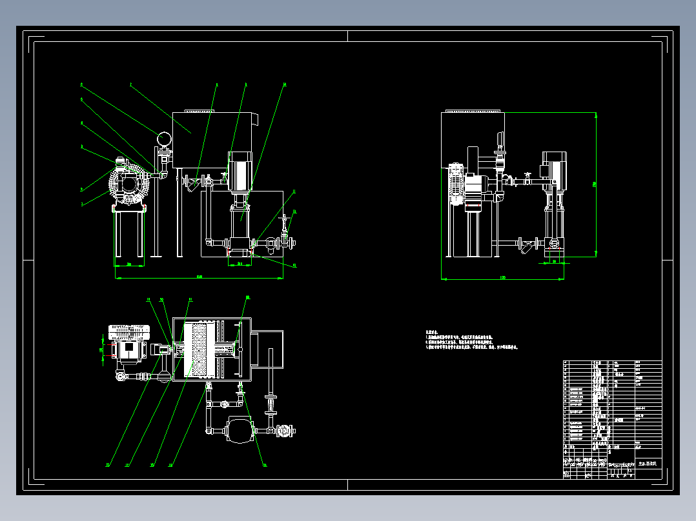Pick the overall width dimension under front view
This screenshot has height=521, width=696.
point(199,277)
